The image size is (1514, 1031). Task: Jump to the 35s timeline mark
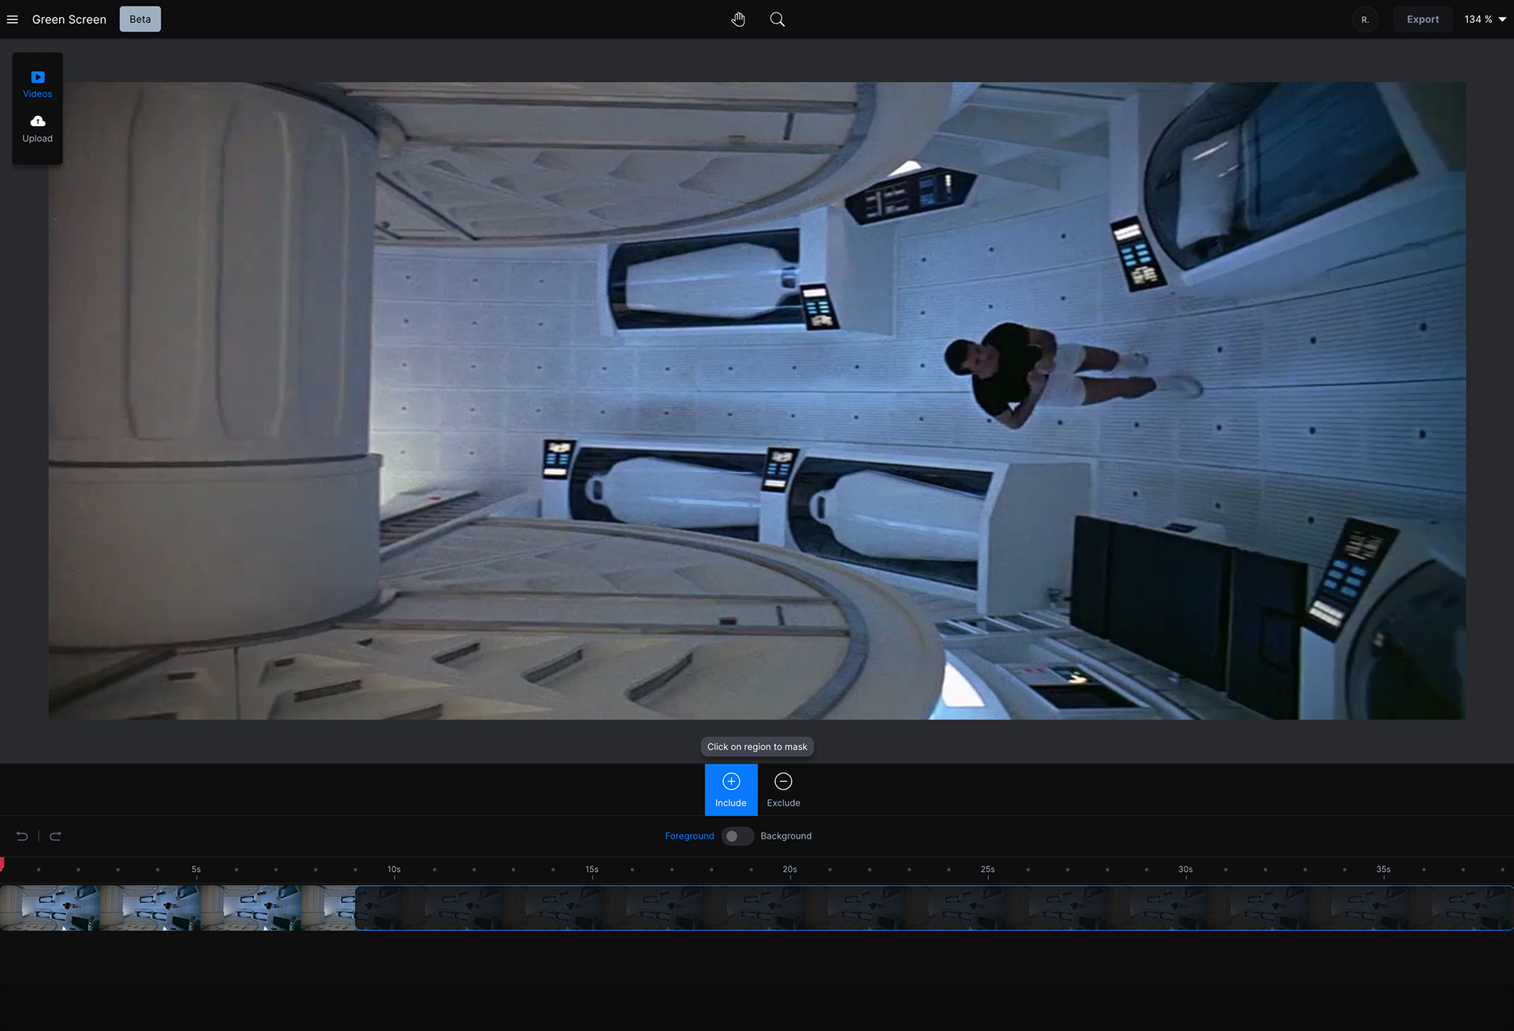click(x=1384, y=869)
